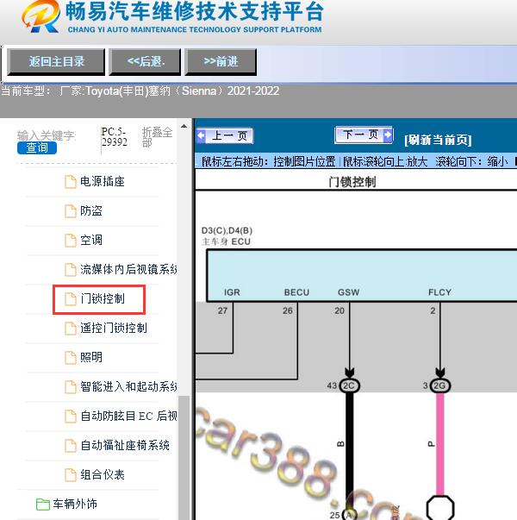Open the 照明 tree entry

click(91, 357)
